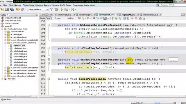Close the calculadora6.java tab
Viewport: 186px width, 104px height.
coord(117,15)
